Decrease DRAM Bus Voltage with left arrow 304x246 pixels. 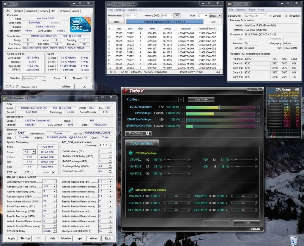coord(182,120)
